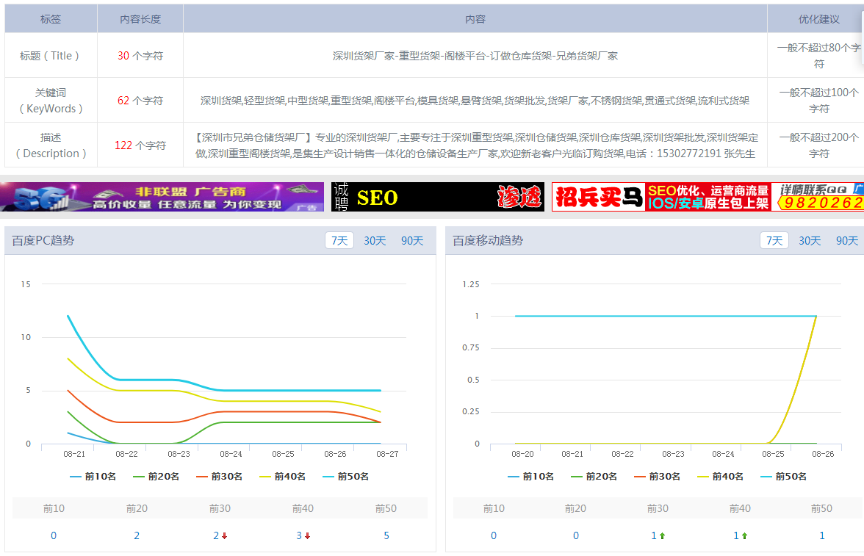This screenshot has height=556, width=864.
Task: Click the 一般不超过200个字符 suggestion
Action: (x=818, y=145)
